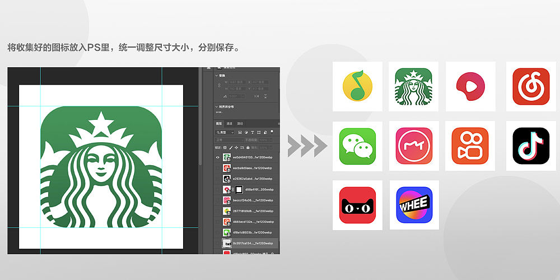Select the 4665ecd132e layer name
This screenshot has height=280, width=560.
253,221
